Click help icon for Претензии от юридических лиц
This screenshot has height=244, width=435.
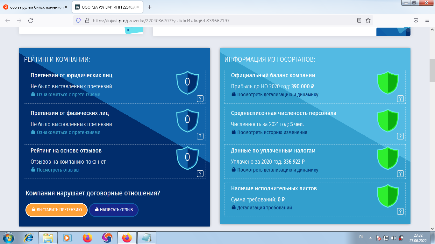(200, 98)
